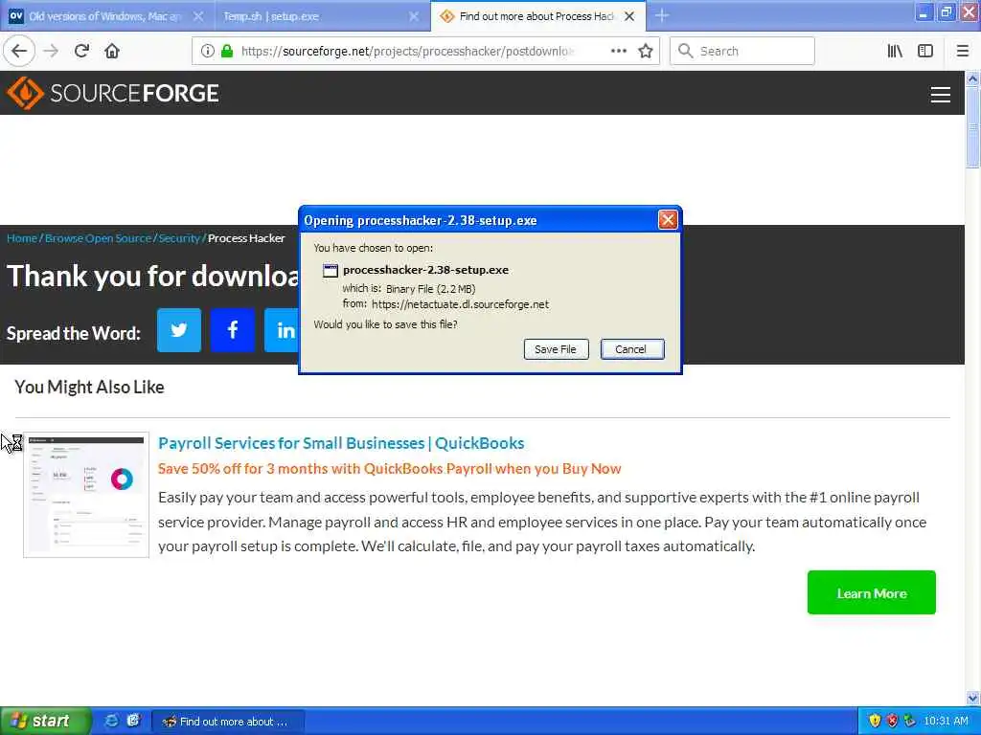981x735 pixels.
Task: Click the green Learn More button
Action: [x=871, y=592]
